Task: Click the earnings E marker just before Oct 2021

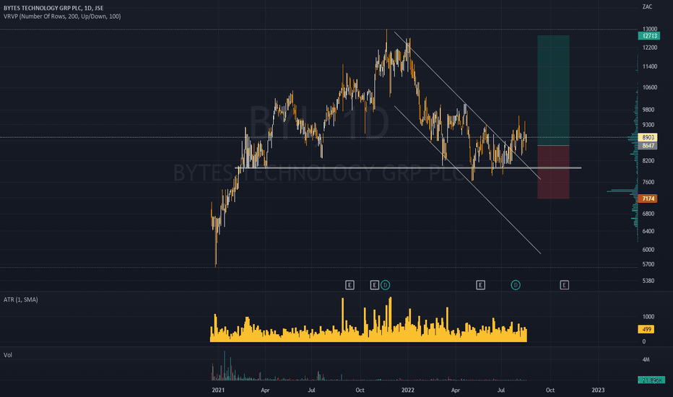Action: [349, 285]
